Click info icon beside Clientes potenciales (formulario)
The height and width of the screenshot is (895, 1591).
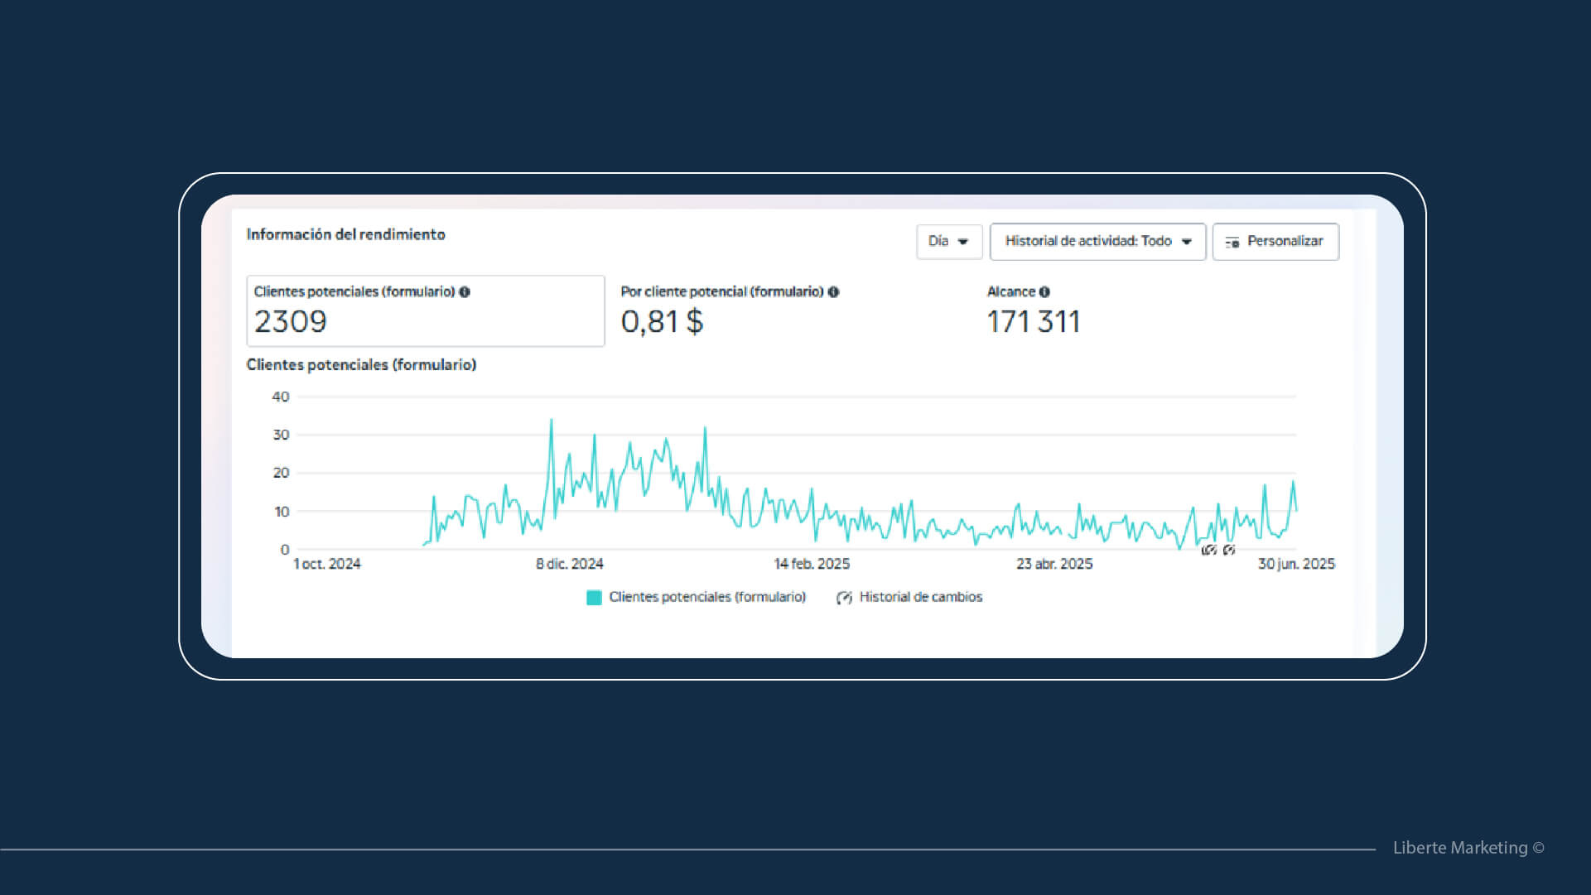coord(465,292)
